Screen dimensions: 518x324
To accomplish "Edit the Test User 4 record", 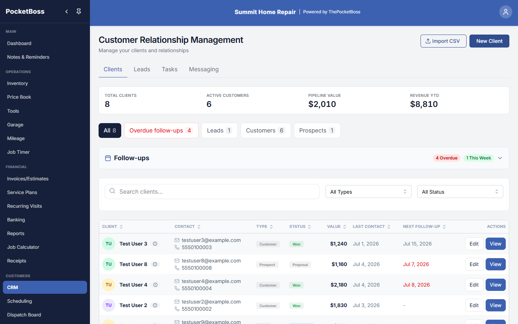I will point(474,285).
